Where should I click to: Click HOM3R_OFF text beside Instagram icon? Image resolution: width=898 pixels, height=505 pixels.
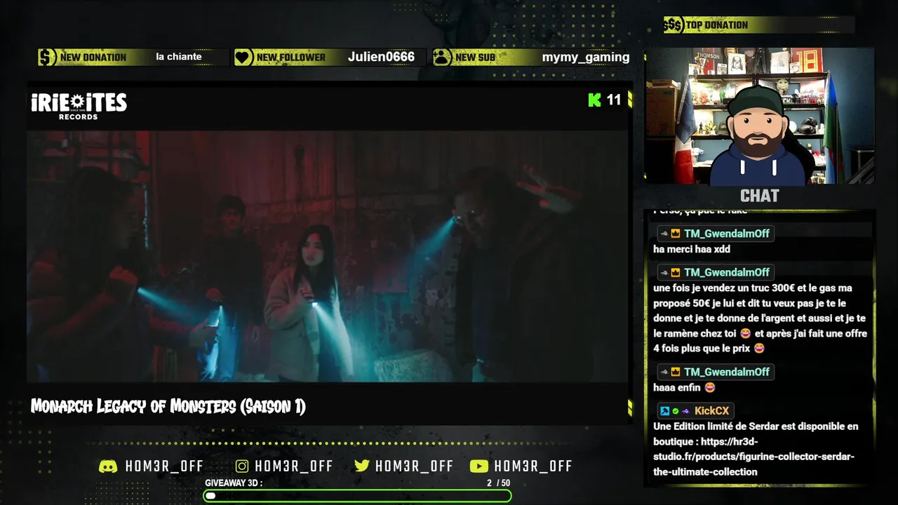coord(294,466)
